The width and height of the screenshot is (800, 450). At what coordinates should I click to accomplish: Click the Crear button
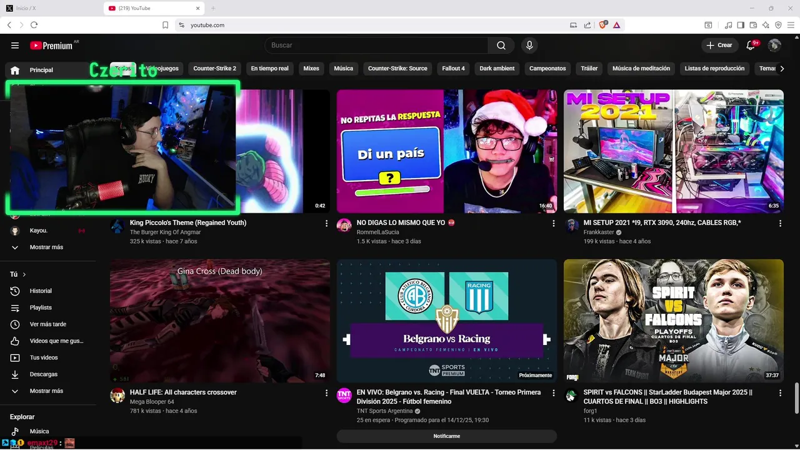click(719, 45)
